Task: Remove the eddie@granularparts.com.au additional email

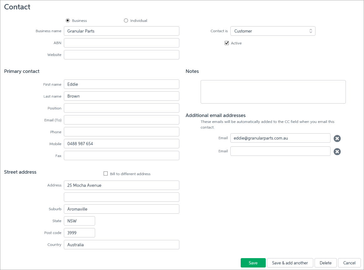Action: click(337, 139)
